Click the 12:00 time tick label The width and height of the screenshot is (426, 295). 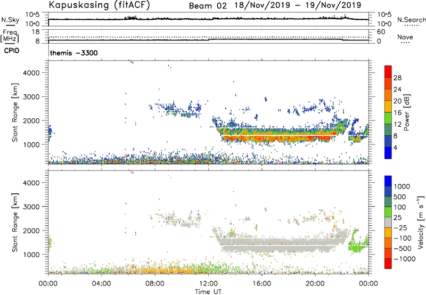tap(208, 284)
